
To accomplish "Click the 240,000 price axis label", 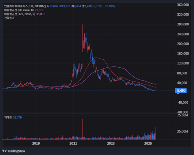I will 183,34.
